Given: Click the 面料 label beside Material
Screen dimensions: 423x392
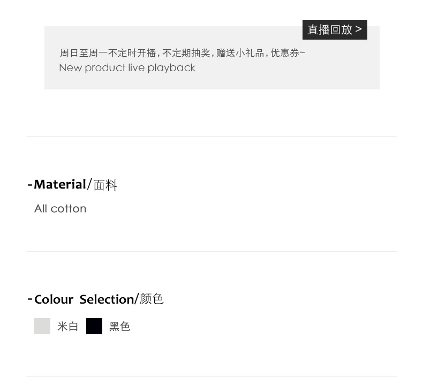Looking at the screenshot, I should (x=105, y=185).
